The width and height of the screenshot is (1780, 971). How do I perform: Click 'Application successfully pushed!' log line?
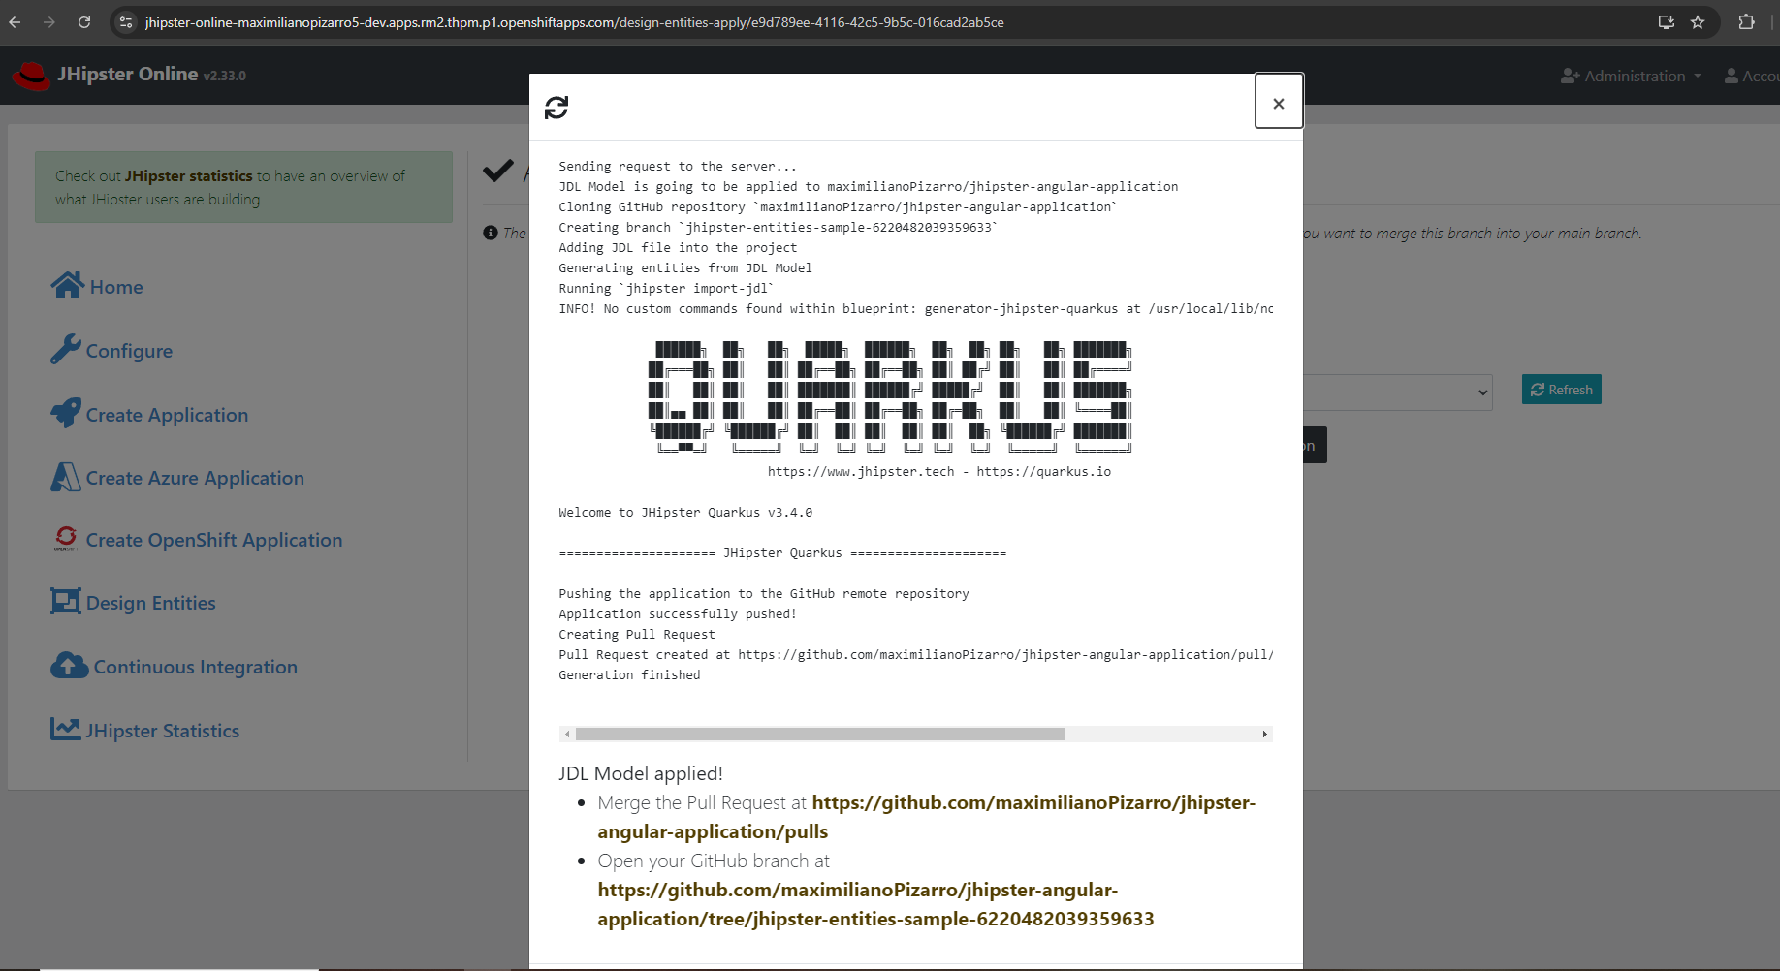coord(678,614)
